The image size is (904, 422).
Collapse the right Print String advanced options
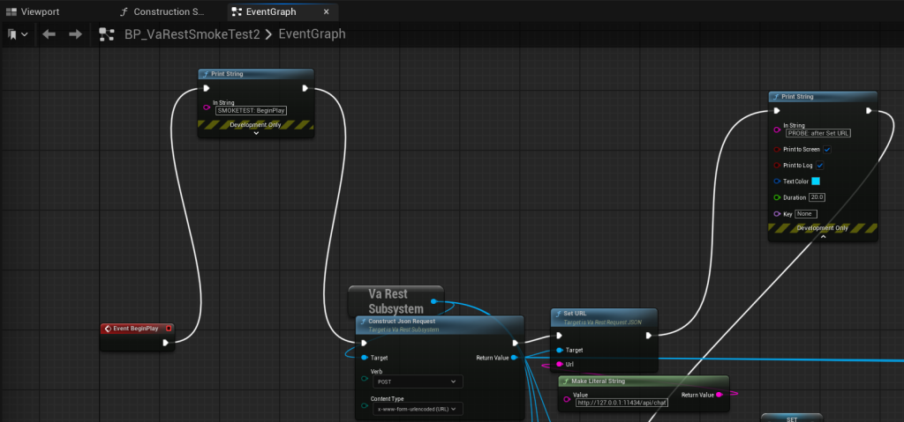click(823, 237)
